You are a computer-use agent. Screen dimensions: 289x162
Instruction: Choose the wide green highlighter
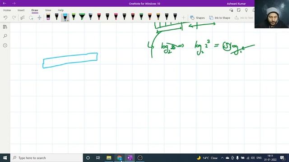82,17
